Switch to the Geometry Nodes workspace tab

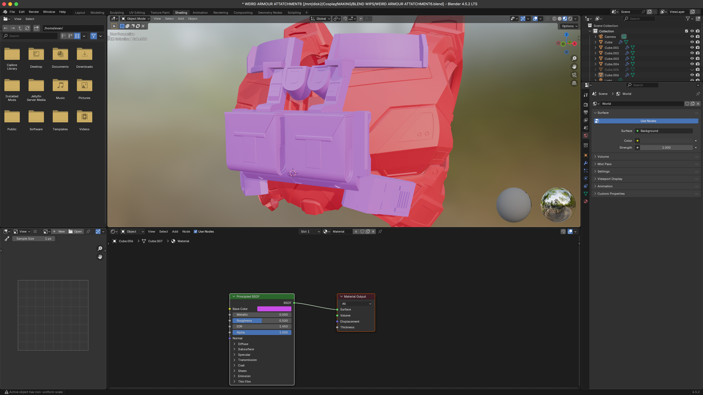[x=270, y=13]
